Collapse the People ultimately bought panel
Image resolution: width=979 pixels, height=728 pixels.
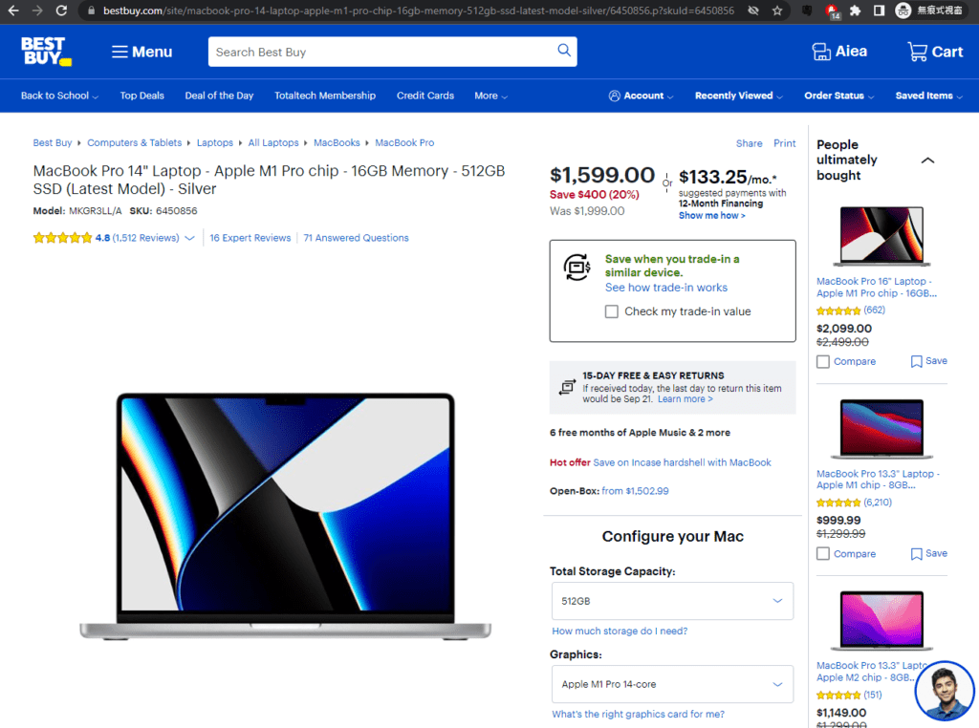tap(926, 161)
